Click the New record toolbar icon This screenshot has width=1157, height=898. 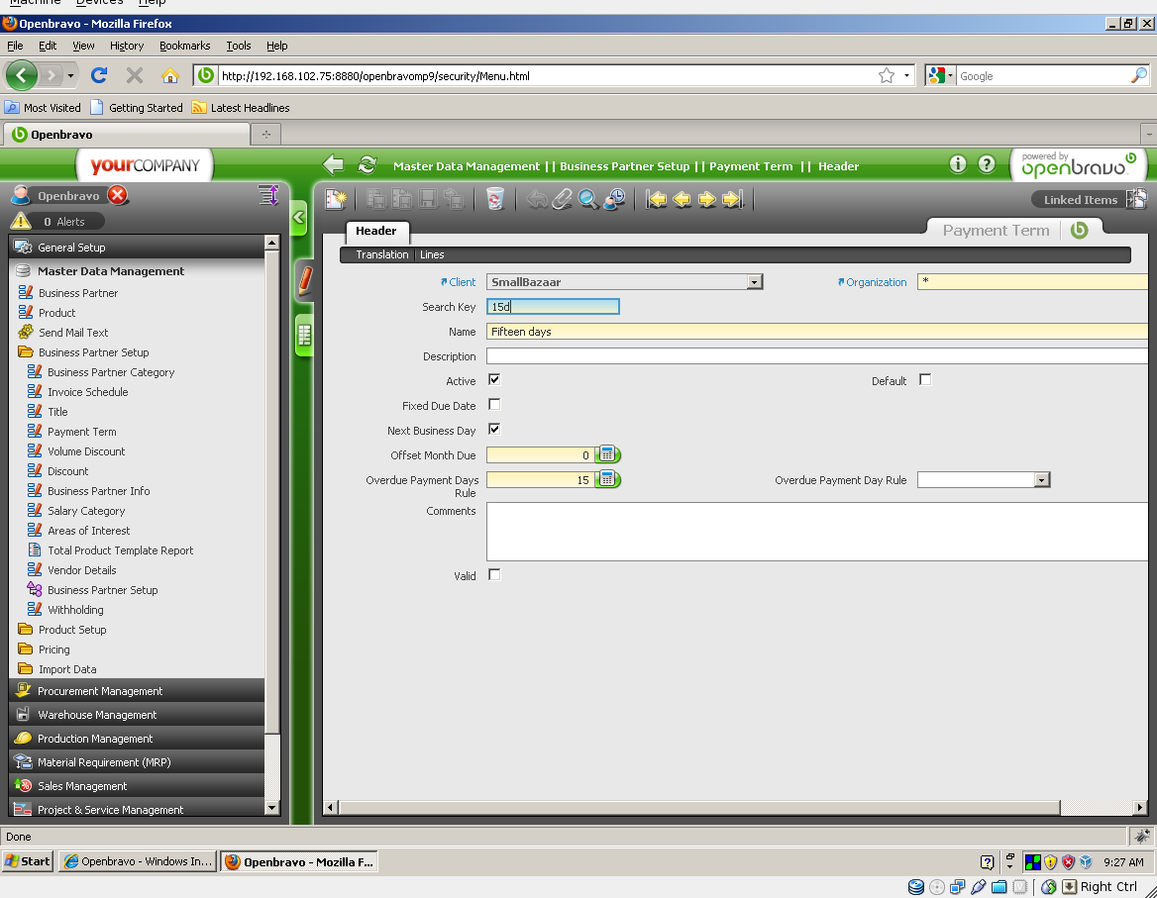click(337, 200)
